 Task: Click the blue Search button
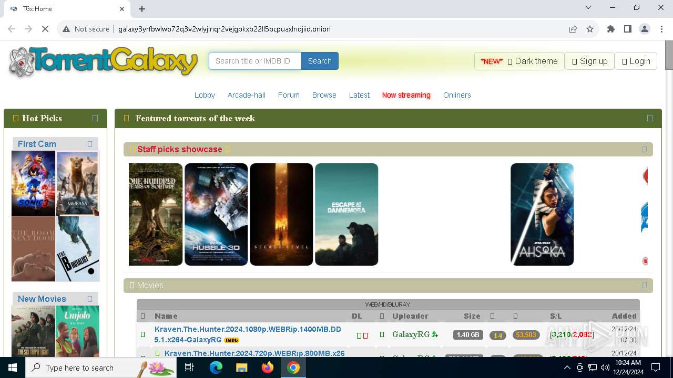[320, 61]
